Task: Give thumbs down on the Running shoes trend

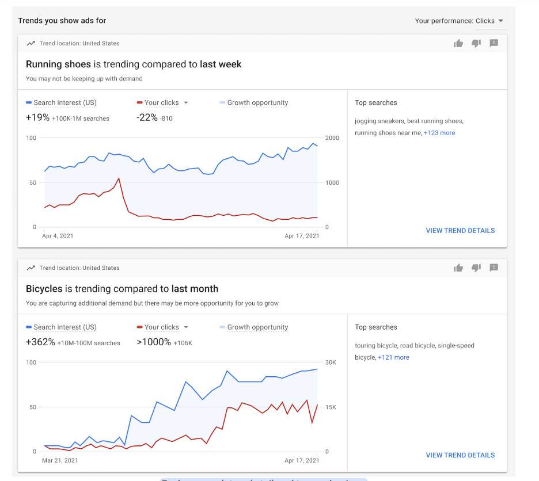Action: click(x=476, y=43)
